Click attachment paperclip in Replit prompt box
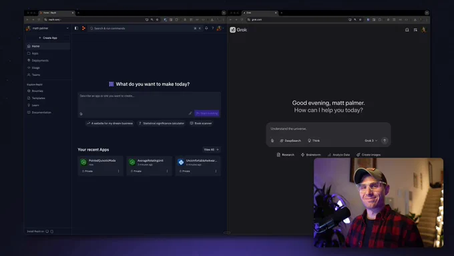This screenshot has height=256, width=454. [81, 114]
